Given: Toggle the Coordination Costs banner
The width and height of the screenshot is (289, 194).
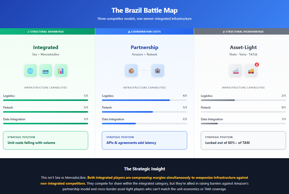Looking at the screenshot, I should coord(144,31).
